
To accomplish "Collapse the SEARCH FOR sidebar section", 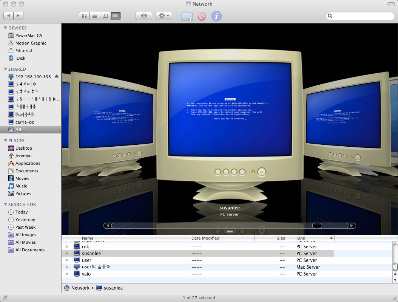I will 5,204.
